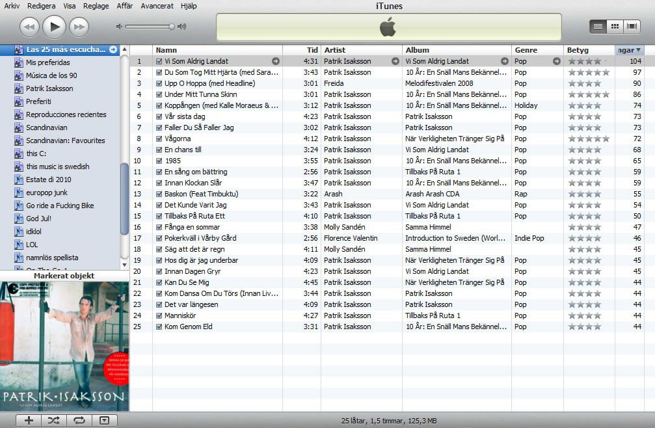Click the high-volume speaker icon
Viewport: 655px width, 428px height.
click(x=181, y=27)
